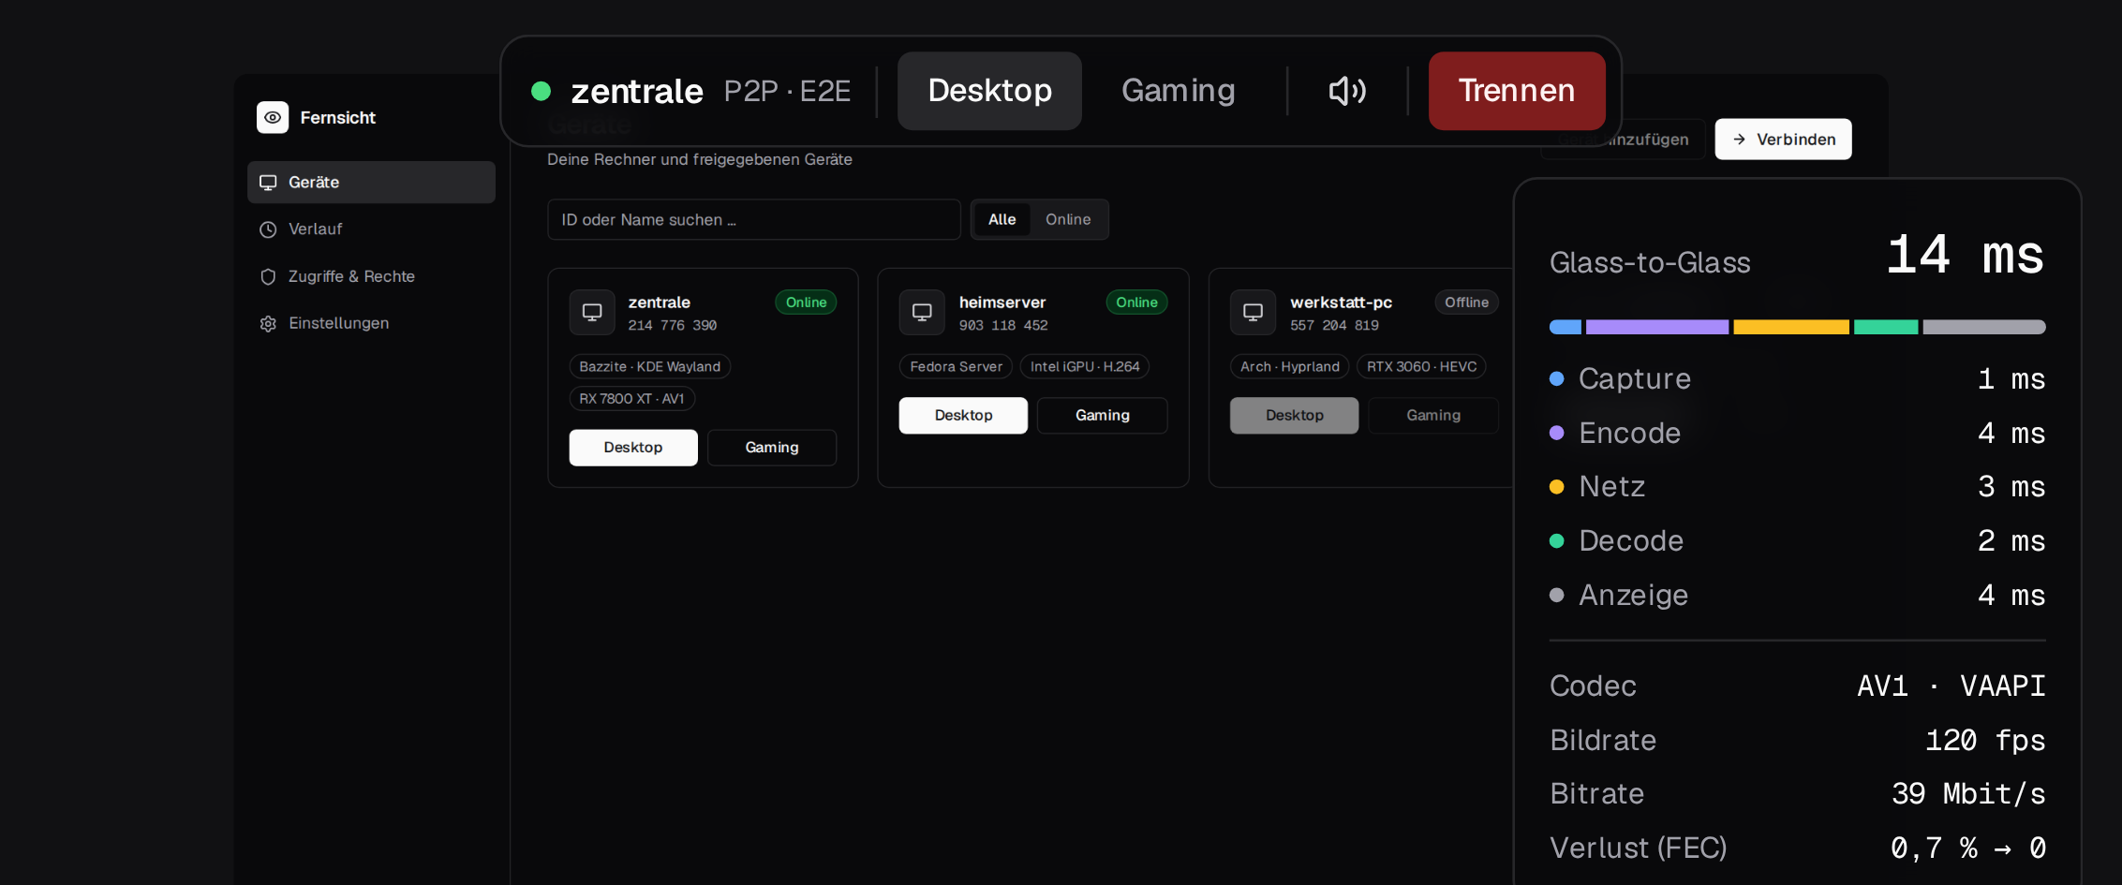2122x885 pixels.
Task: Start Desktop session on zentrale
Action: pos(633,448)
